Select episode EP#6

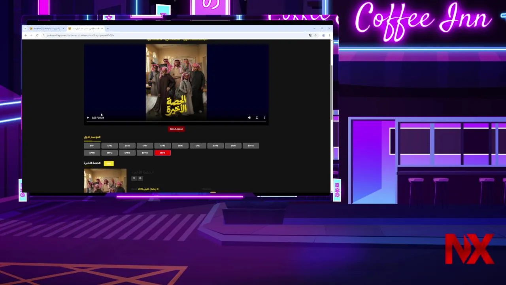[x=180, y=146]
